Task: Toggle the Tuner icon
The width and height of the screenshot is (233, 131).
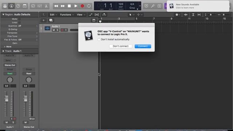Action: (x=153, y=6)
